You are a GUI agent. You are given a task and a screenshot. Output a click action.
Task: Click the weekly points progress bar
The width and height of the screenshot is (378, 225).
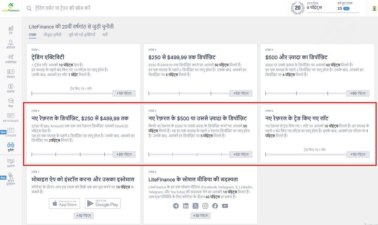point(333,12)
